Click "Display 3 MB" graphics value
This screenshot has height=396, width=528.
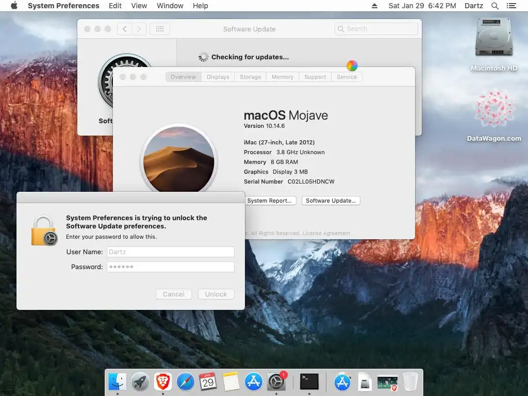[x=290, y=172]
